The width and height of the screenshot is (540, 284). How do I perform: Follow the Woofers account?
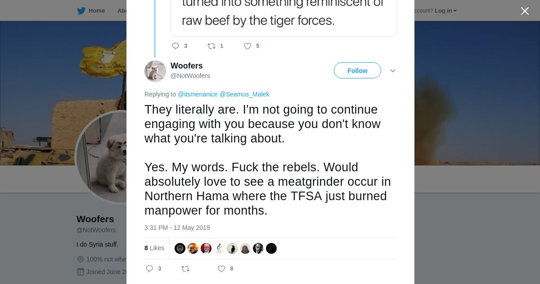[x=357, y=71]
